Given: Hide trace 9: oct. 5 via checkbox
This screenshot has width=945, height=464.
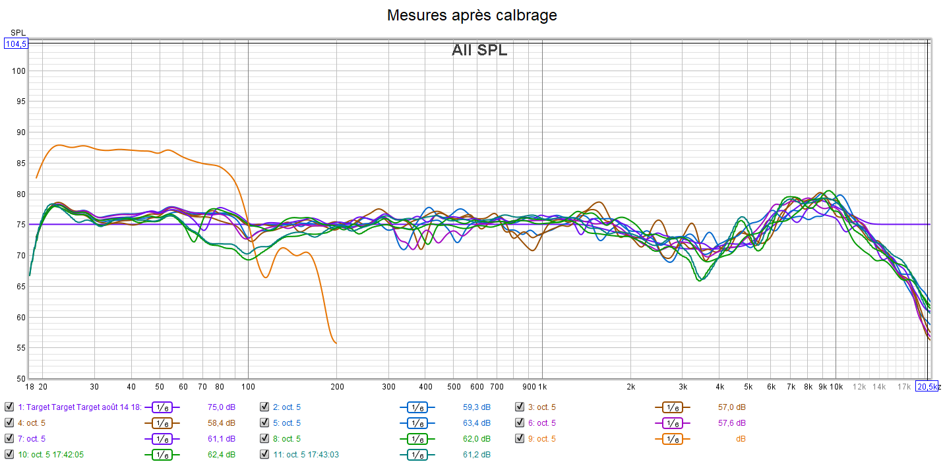Looking at the screenshot, I should [520, 438].
